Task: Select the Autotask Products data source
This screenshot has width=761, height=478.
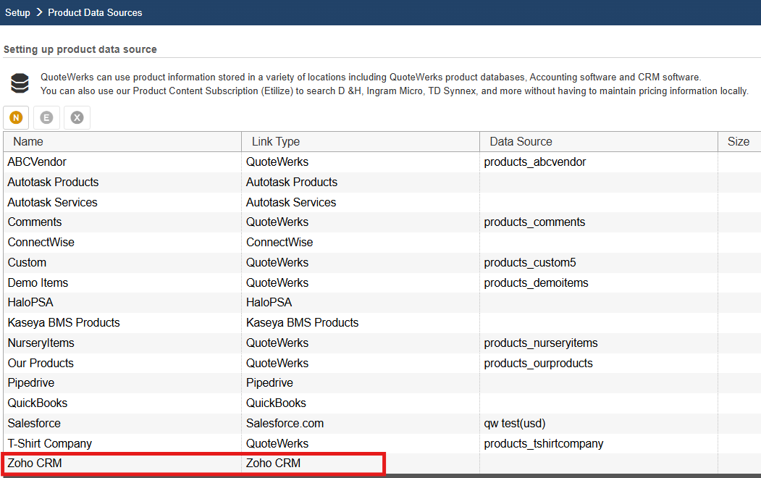Action: pyautogui.click(x=53, y=183)
